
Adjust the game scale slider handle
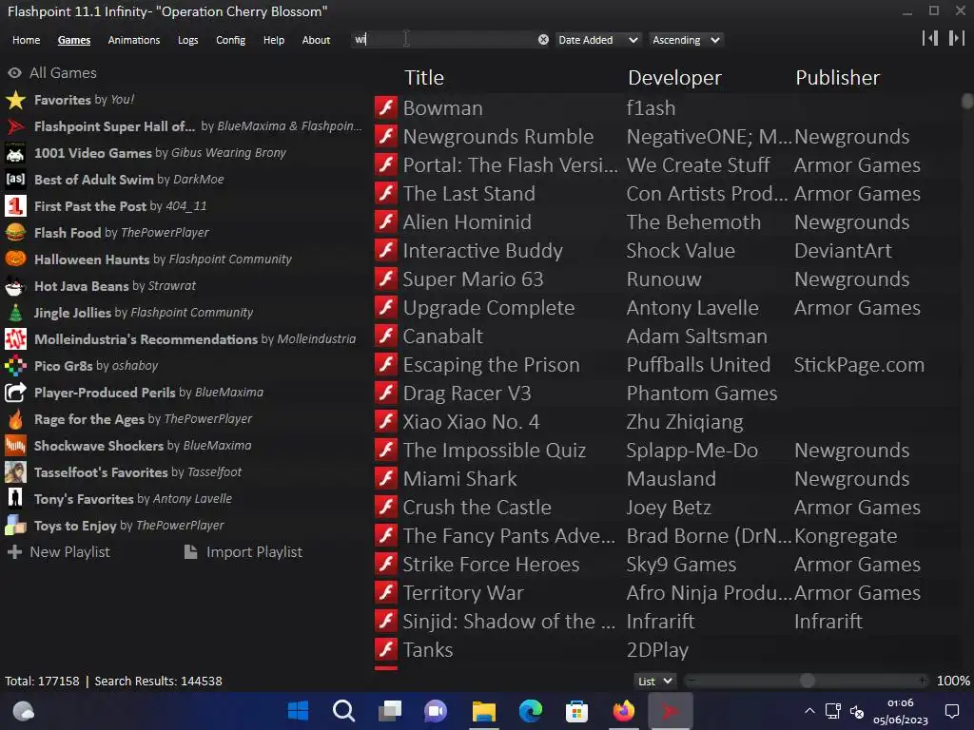click(x=807, y=681)
